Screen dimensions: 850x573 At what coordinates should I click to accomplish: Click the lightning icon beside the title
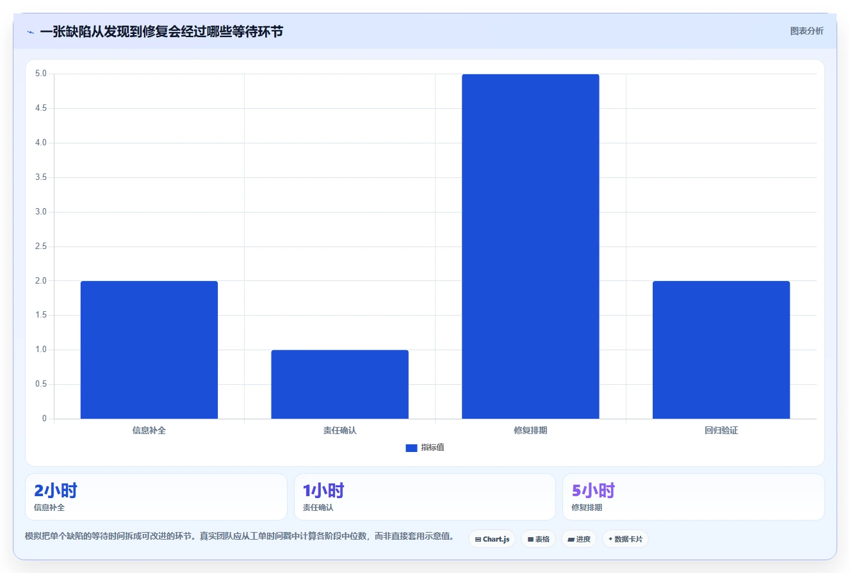[x=30, y=32]
